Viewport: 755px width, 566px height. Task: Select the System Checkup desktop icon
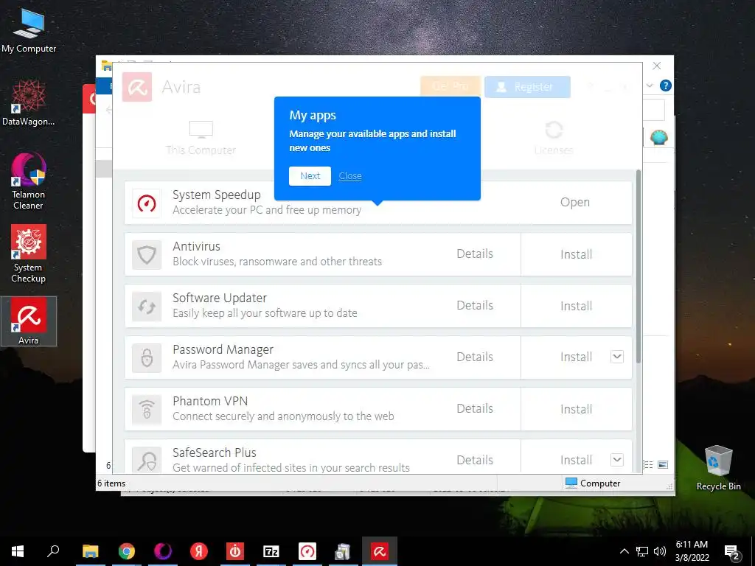pos(29,254)
